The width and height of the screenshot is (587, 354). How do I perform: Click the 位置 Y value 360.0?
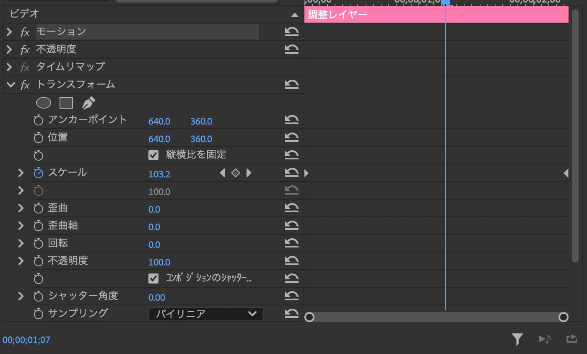pyautogui.click(x=201, y=139)
